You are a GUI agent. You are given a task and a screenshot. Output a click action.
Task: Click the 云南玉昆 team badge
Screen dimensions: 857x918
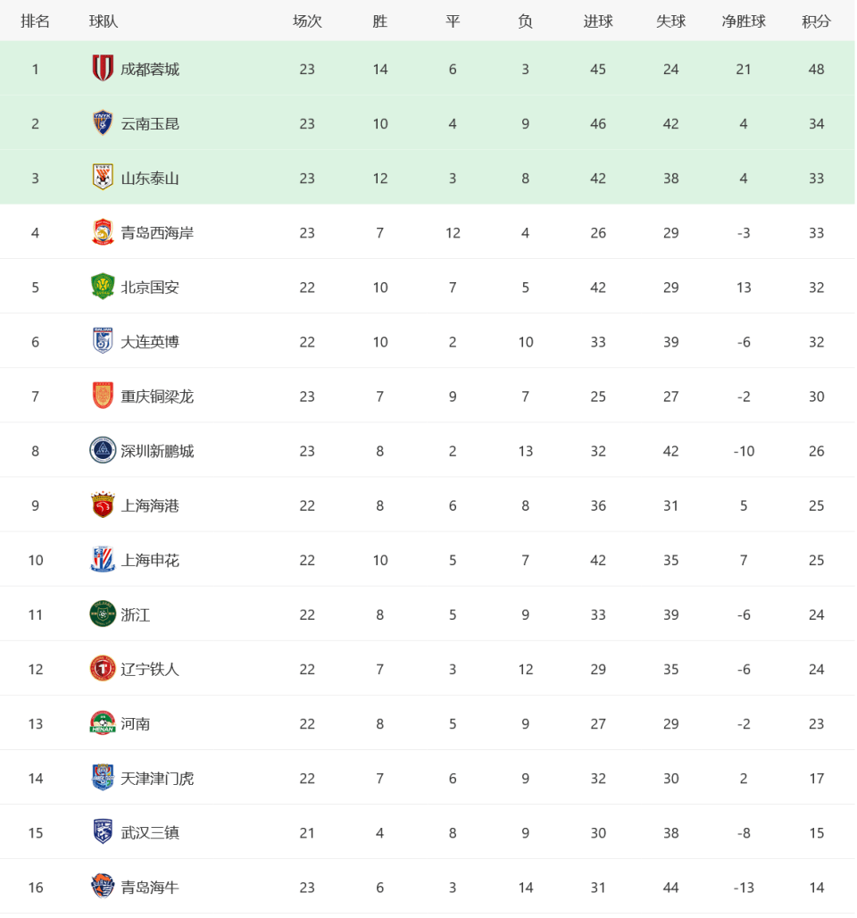103,123
